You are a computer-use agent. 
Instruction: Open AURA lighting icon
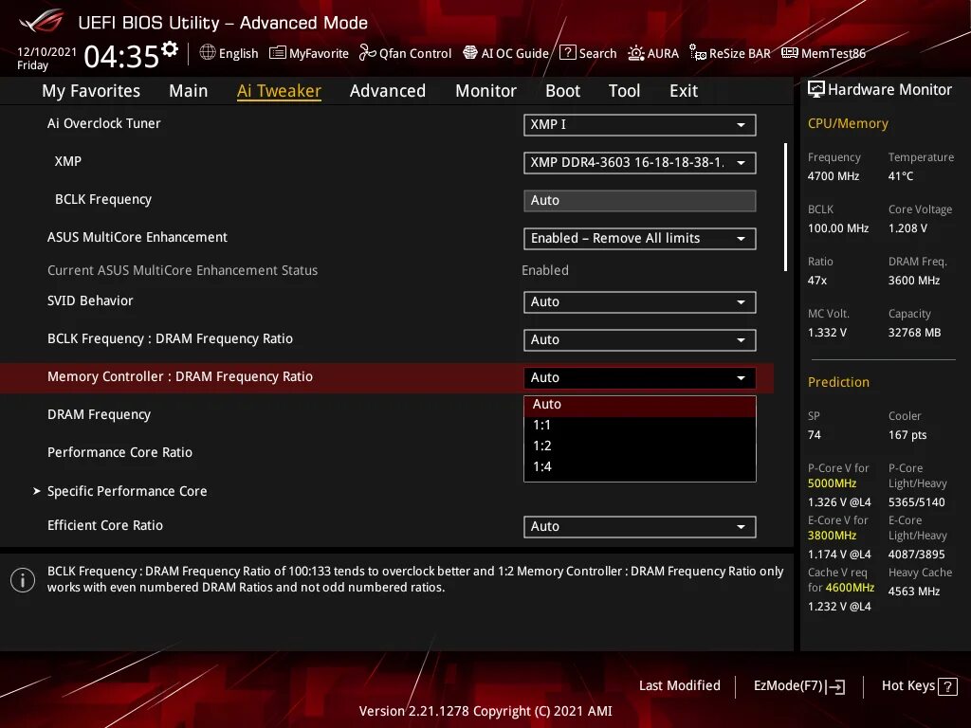point(636,53)
